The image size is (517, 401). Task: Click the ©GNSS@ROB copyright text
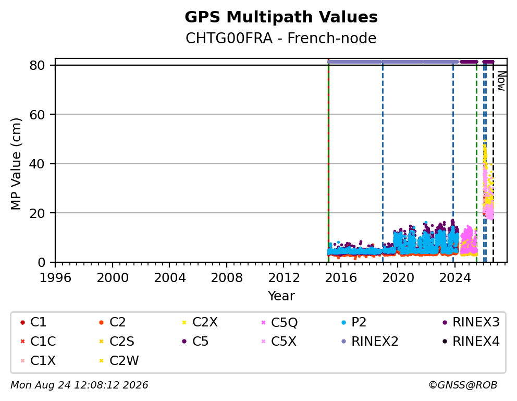tap(463, 385)
